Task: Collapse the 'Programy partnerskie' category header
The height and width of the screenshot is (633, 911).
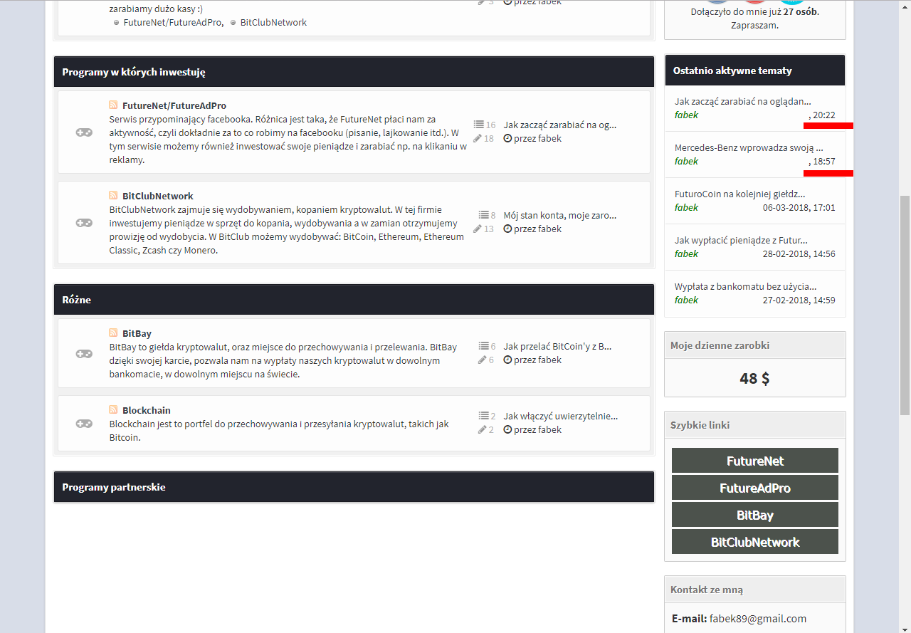Action: coord(354,487)
